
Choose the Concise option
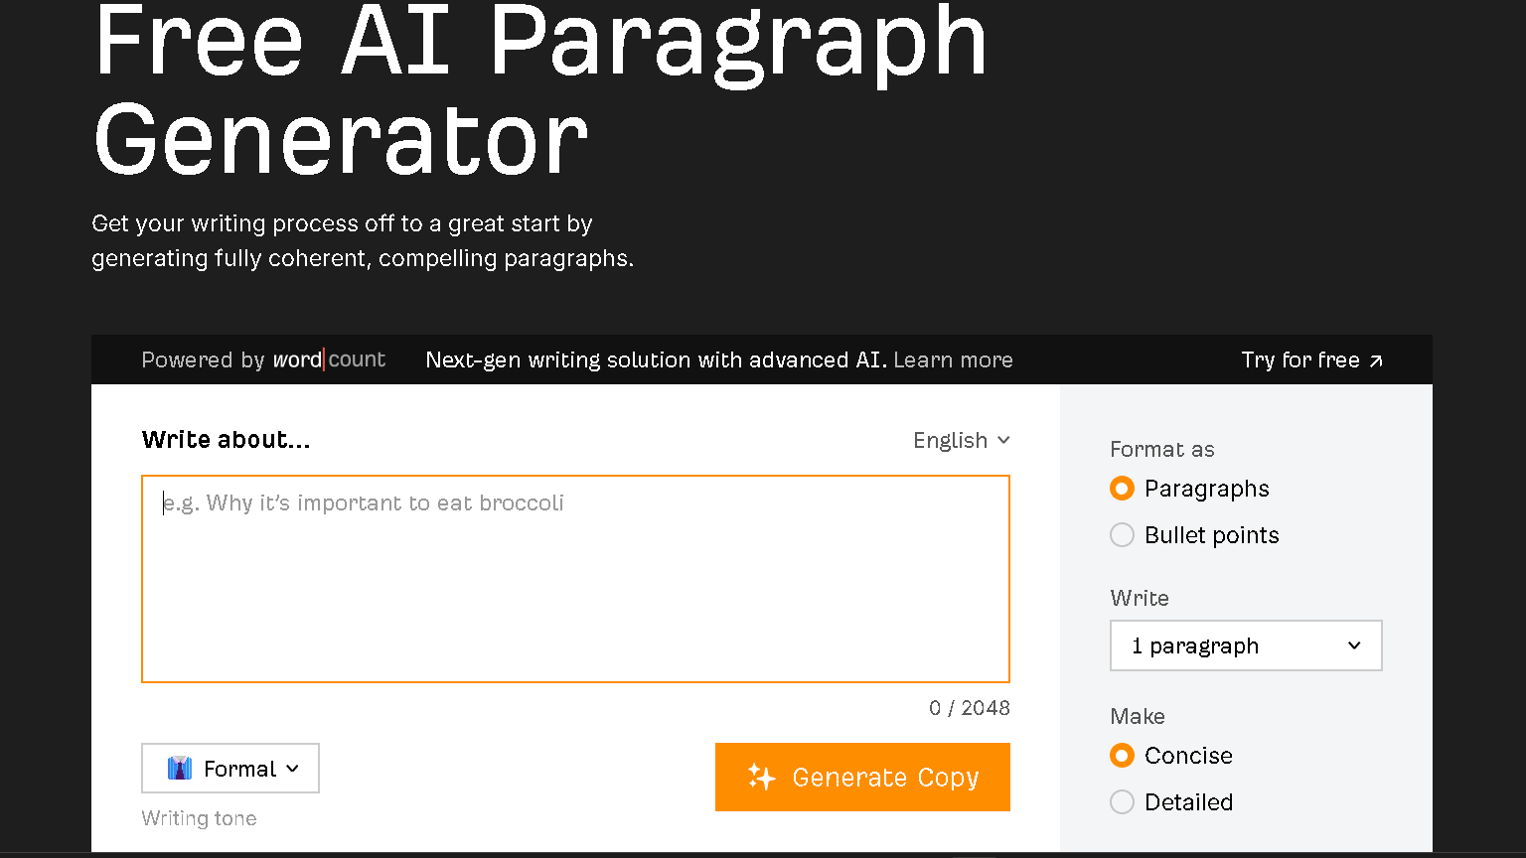(x=1122, y=755)
